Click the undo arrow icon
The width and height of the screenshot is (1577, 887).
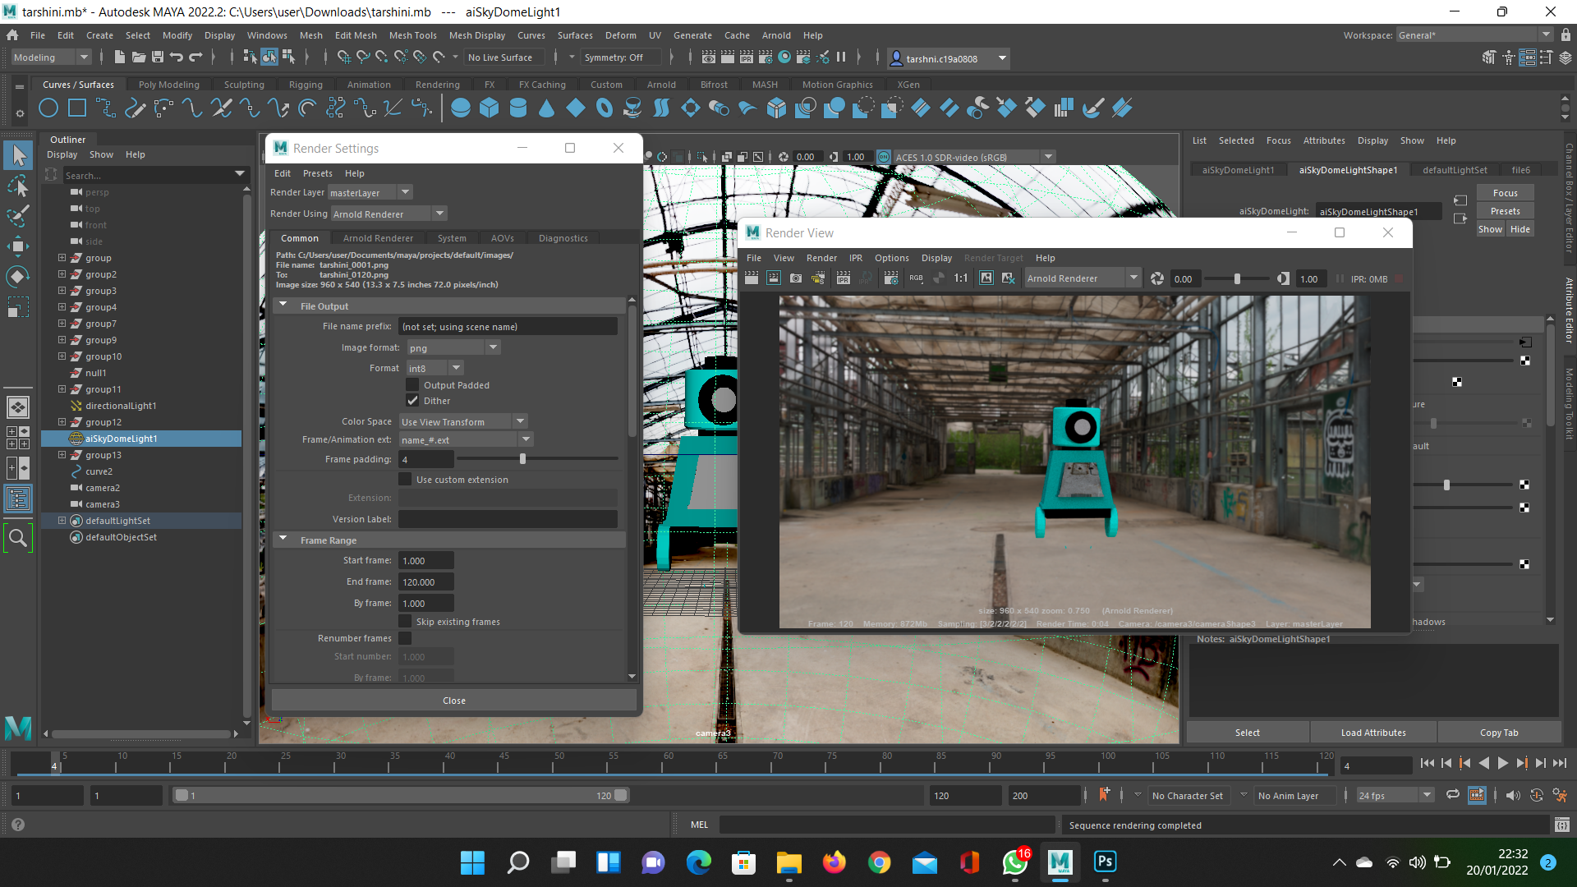176,57
